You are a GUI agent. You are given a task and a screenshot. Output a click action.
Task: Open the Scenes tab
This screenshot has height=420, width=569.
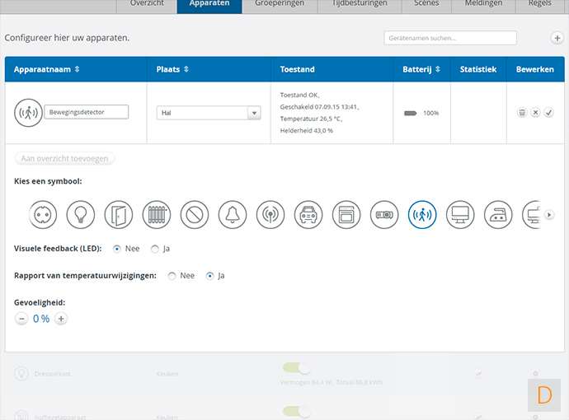426,4
